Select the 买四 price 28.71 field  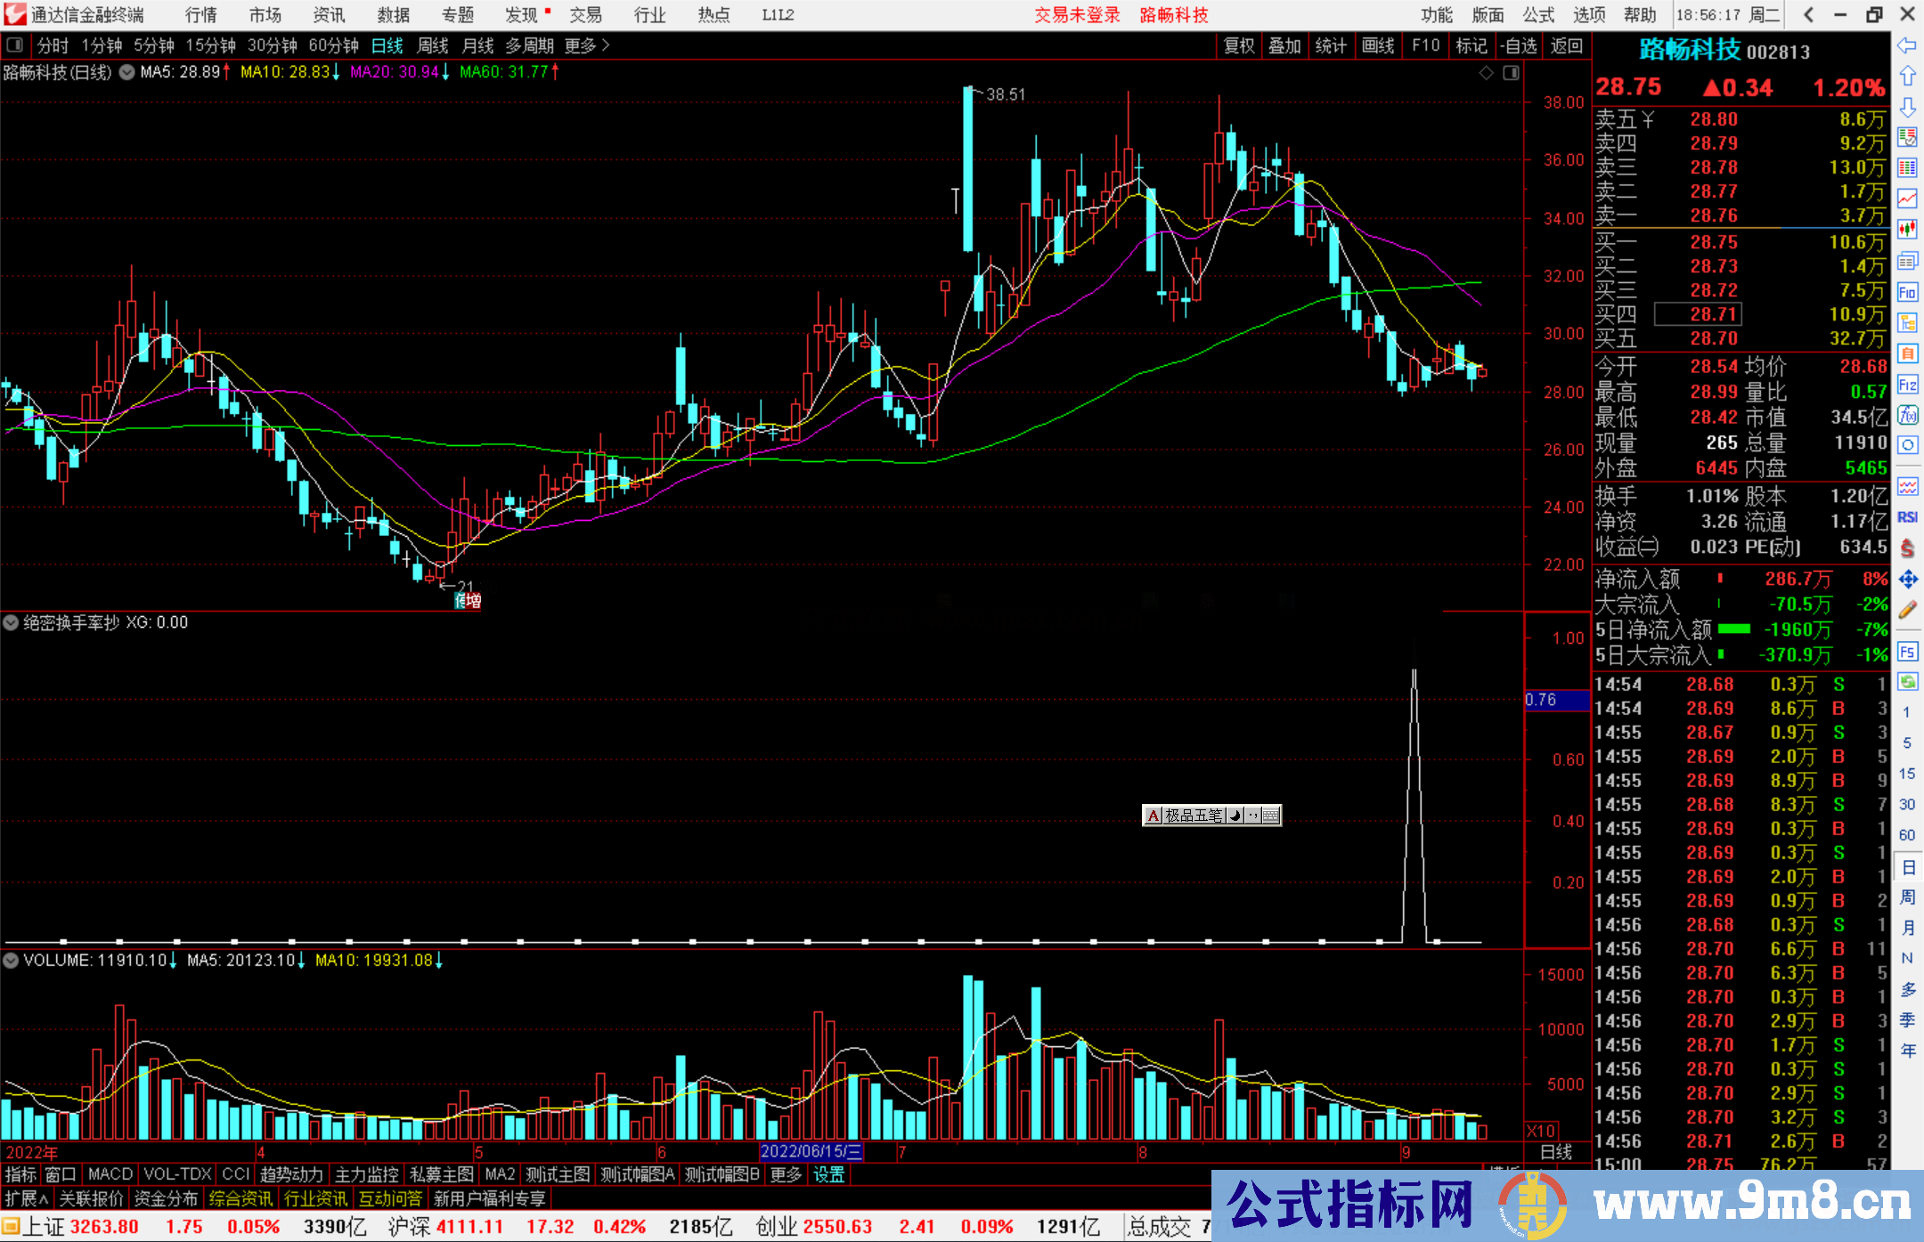(1713, 314)
